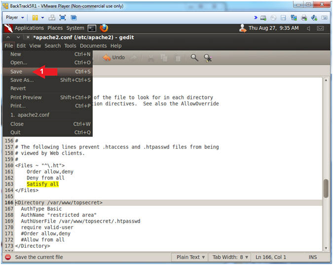Click line 'AuthType Basic'
This screenshot has height=265, width=333.
click(x=41, y=209)
